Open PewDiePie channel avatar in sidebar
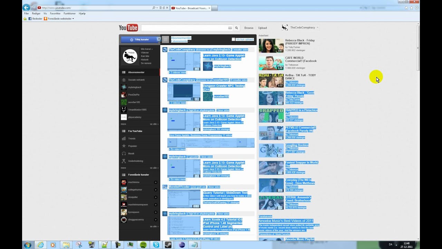 (x=124, y=95)
